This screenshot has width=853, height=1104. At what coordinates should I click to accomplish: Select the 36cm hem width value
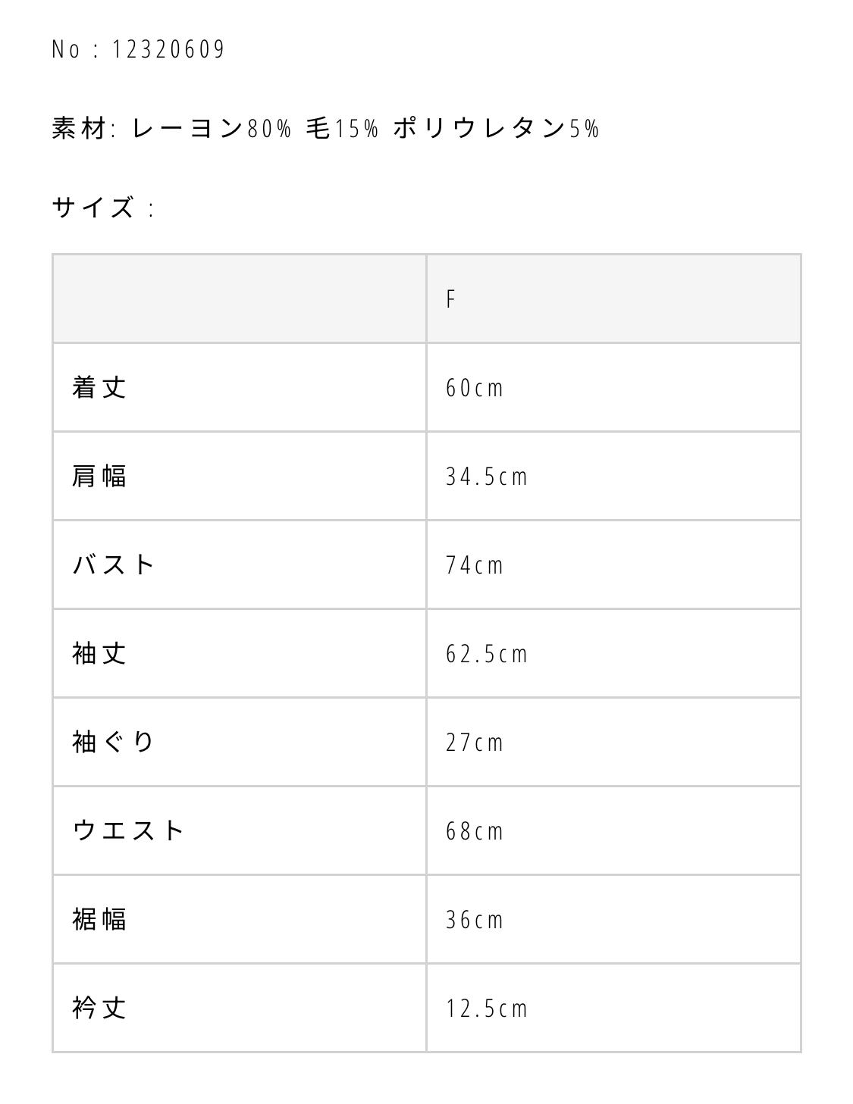click(475, 920)
